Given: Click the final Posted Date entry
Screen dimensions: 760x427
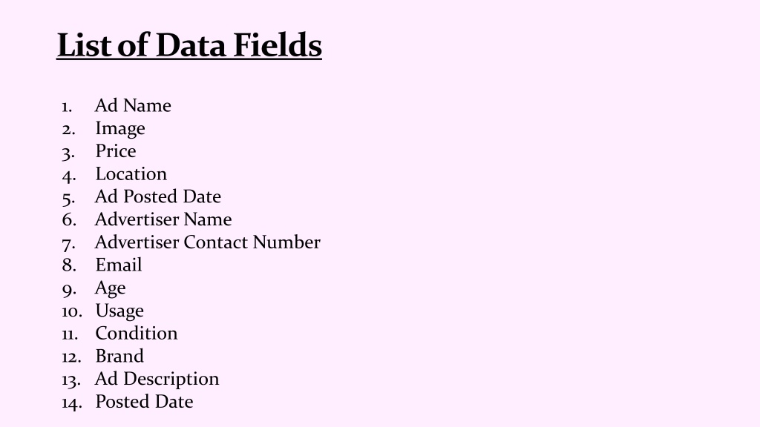Looking at the screenshot, I should 144,401.
